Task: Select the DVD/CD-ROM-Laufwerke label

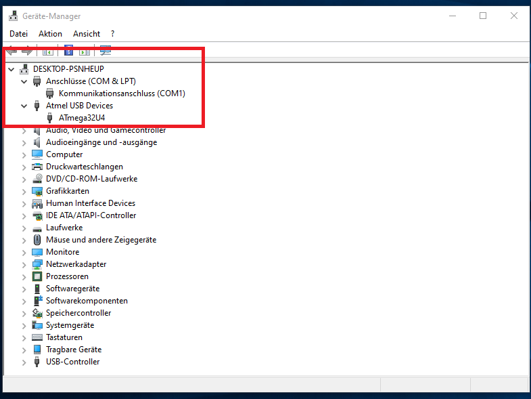Action: point(92,179)
